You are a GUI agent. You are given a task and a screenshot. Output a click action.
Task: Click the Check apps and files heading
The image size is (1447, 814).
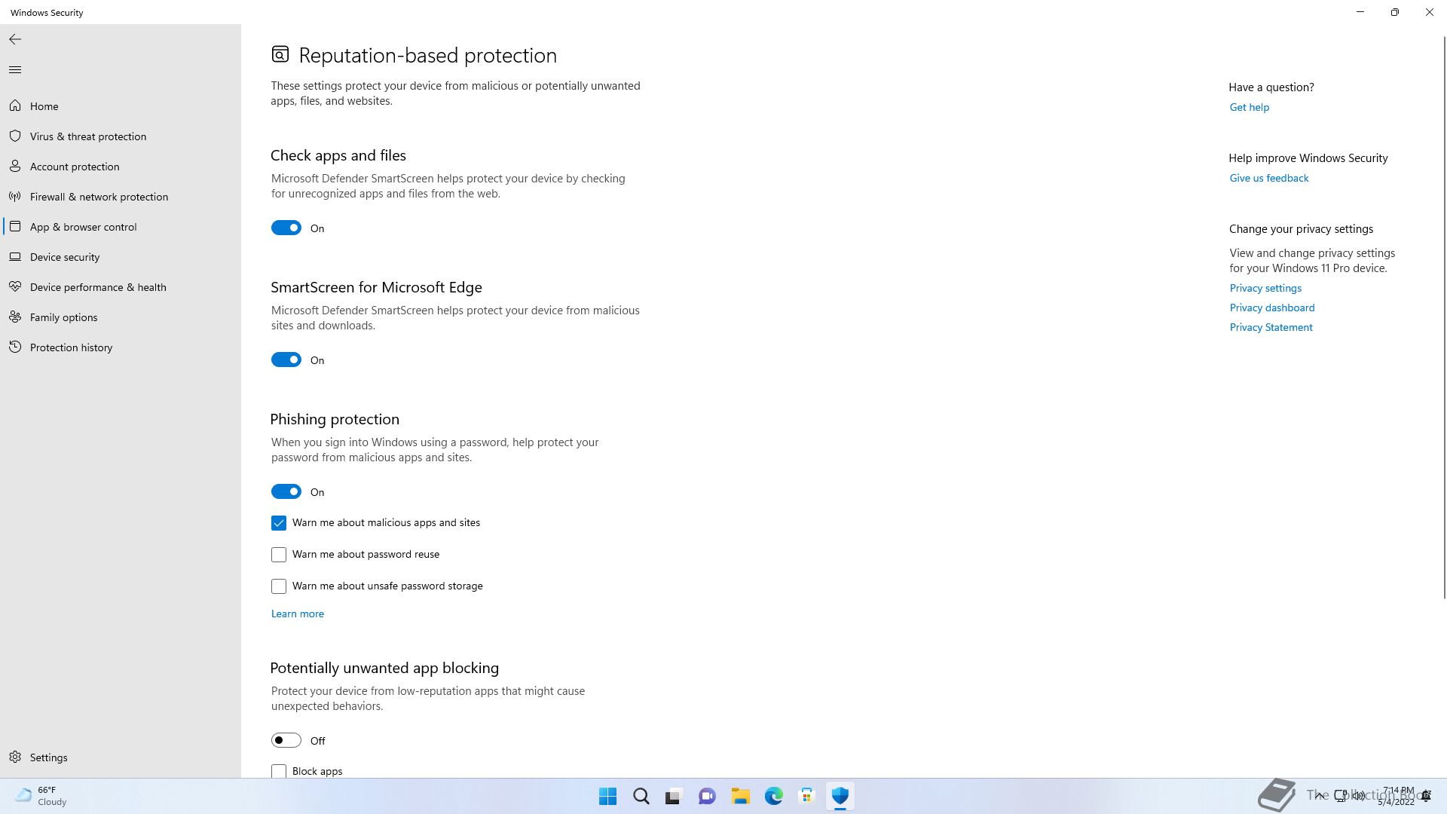click(x=338, y=155)
